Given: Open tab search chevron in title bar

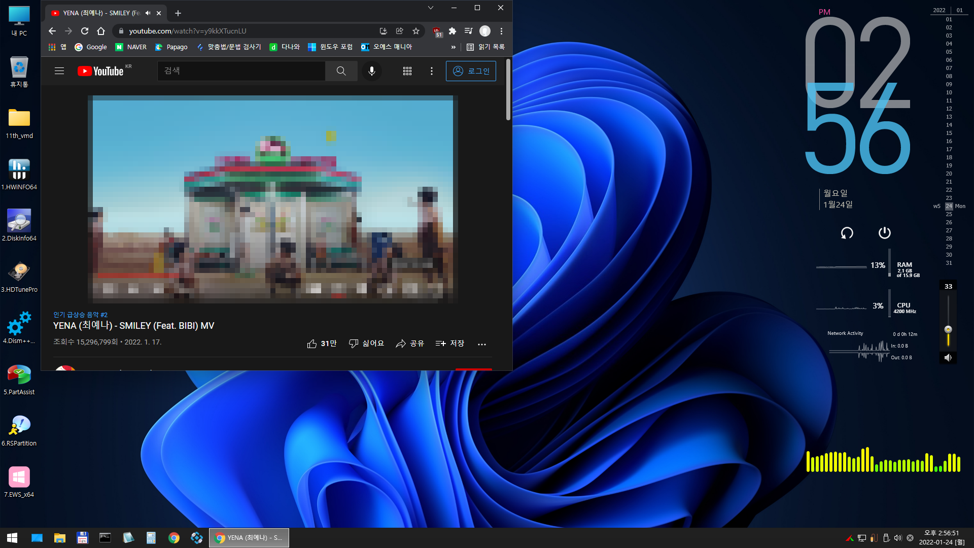Looking at the screenshot, I should coord(431,8).
